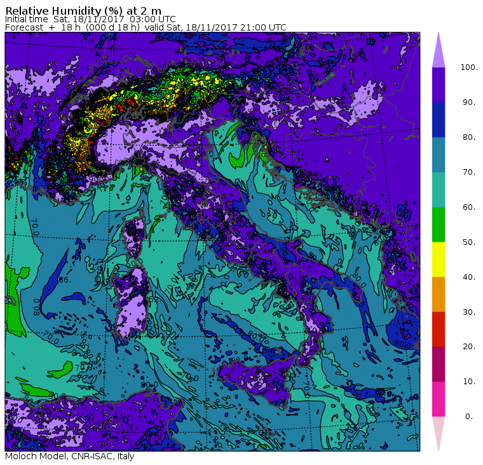Click the '70.' colorbar label
The image size is (483, 465).
pyautogui.click(x=469, y=172)
